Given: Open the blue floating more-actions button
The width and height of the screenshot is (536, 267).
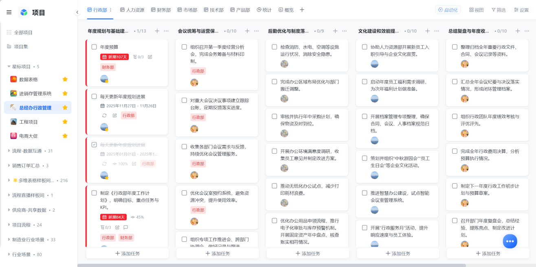Looking at the screenshot, I should [510, 241].
